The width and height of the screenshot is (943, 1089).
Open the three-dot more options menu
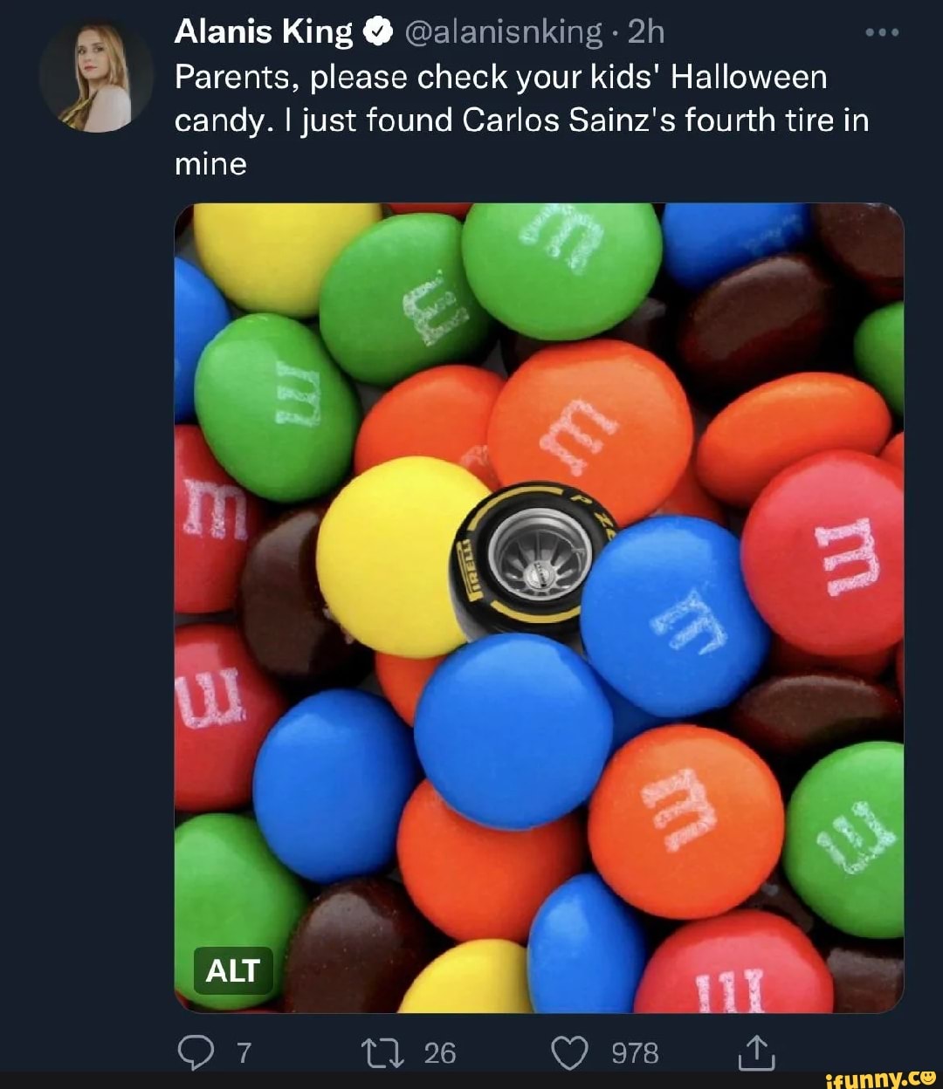[x=881, y=33]
